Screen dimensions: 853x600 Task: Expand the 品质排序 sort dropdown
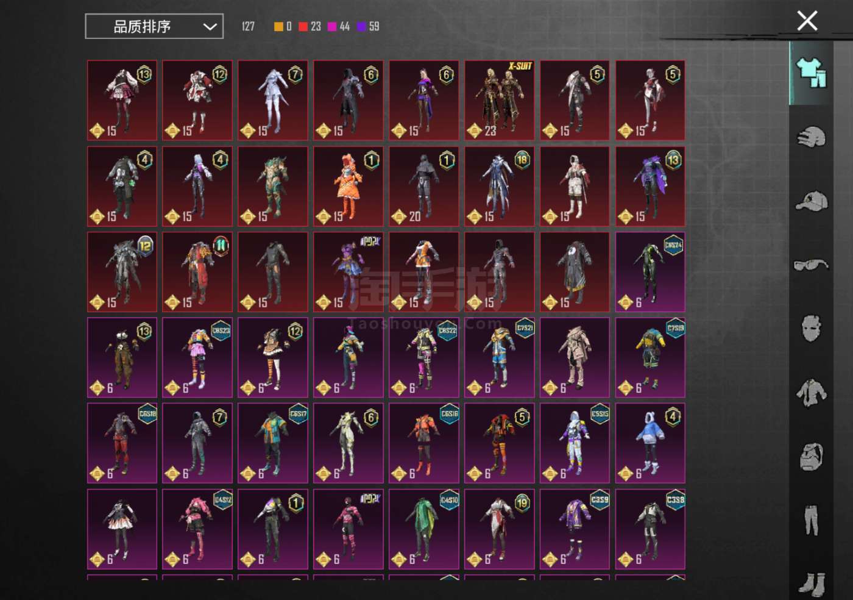tap(154, 26)
